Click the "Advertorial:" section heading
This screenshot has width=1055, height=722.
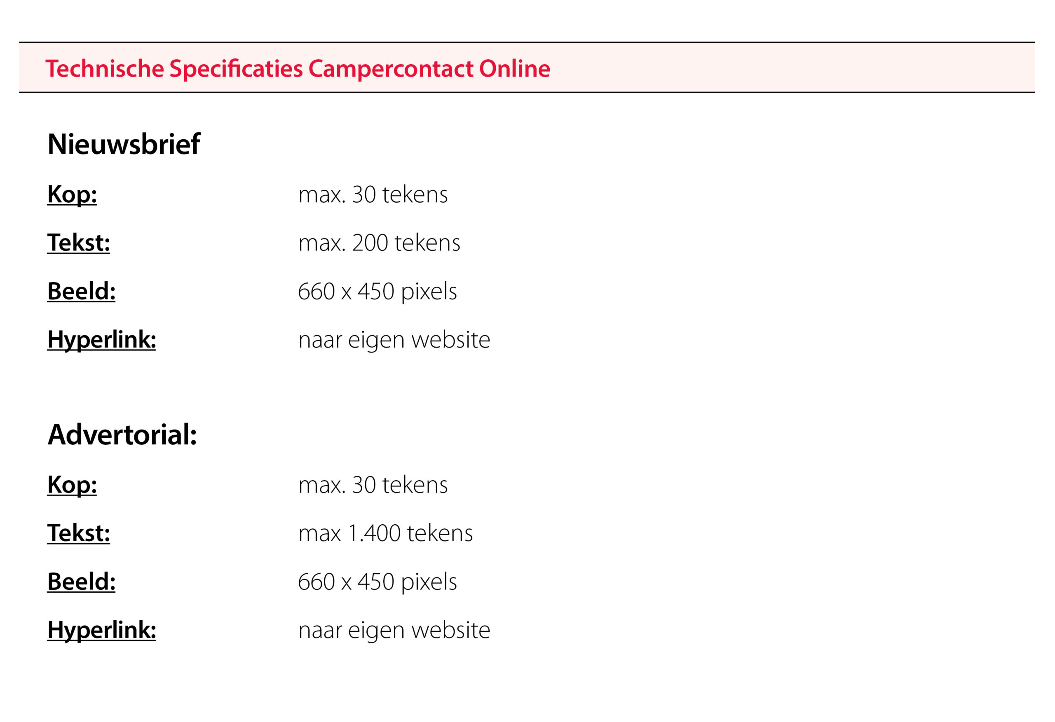[x=122, y=435]
